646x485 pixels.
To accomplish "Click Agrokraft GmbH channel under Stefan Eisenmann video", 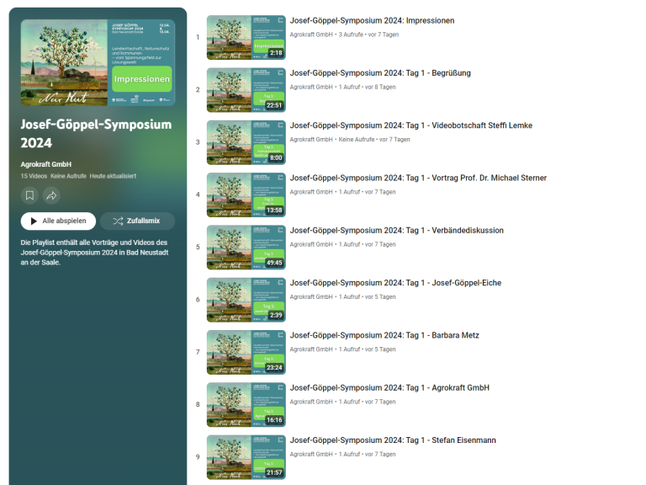I will [x=311, y=454].
